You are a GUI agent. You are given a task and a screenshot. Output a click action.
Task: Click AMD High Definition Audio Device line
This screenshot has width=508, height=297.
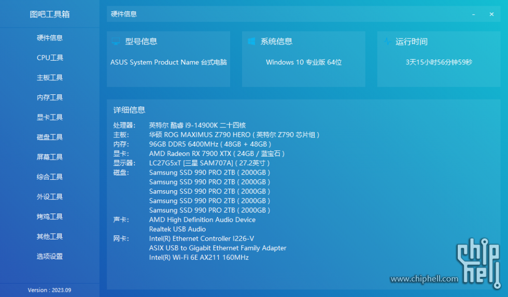pos(202,220)
